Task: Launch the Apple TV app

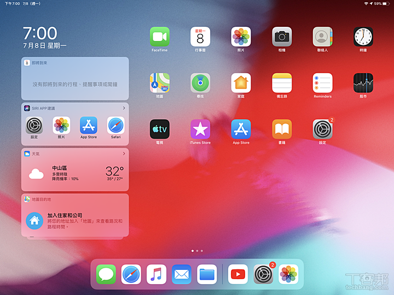Action: 160,129
